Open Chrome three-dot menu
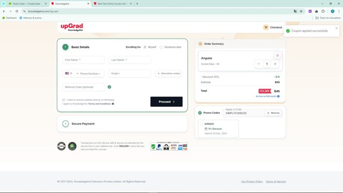343x193 pixels. (x=339, y=11)
